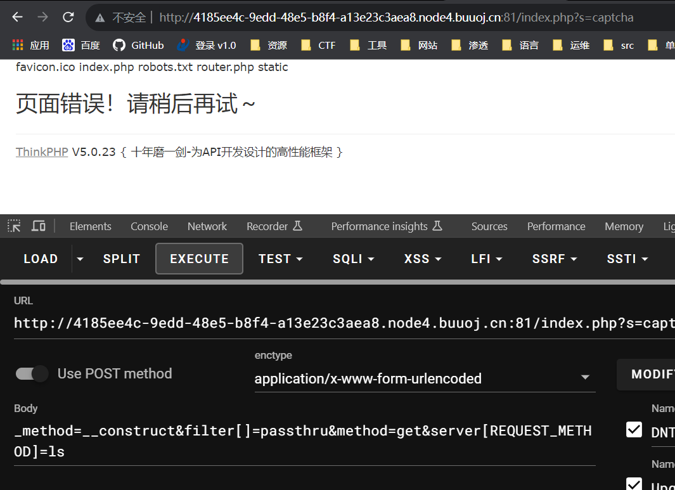Click the 页面错误 error heading text

[135, 103]
